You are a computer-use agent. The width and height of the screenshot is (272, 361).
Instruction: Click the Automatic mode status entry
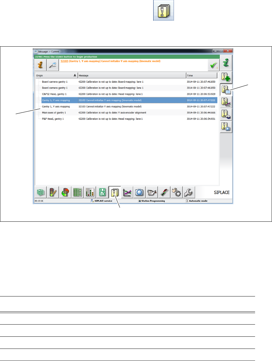(197, 201)
